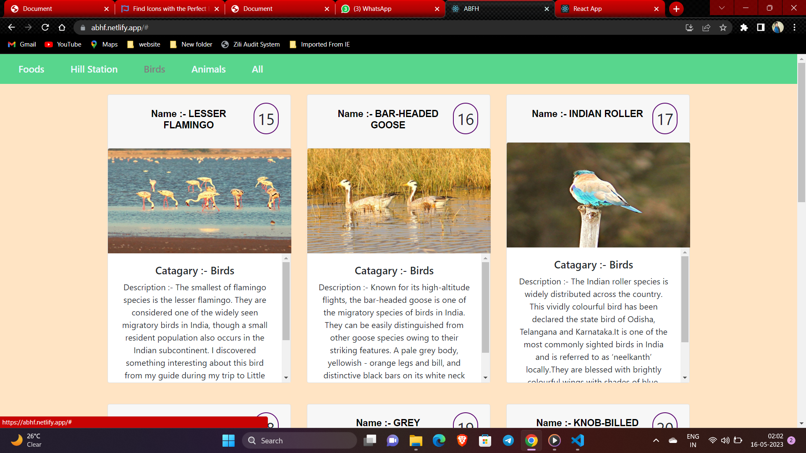Show hidden system tray icons
Image resolution: width=806 pixels, height=453 pixels.
(656, 440)
